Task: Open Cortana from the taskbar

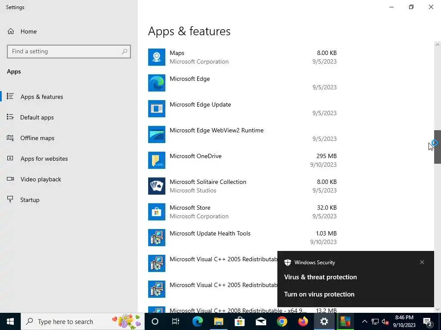Action: (x=155, y=321)
